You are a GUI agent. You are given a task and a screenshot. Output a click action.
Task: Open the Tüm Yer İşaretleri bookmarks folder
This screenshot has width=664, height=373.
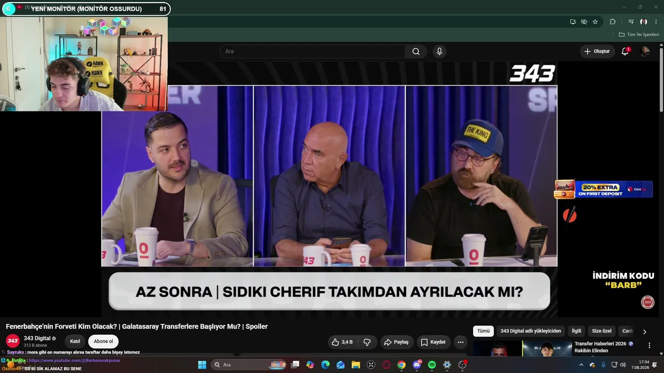[x=639, y=35]
